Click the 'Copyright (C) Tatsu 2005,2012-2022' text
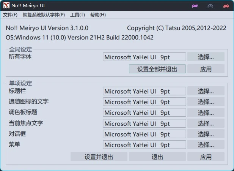Image resolution: width=234 pixels, height=171 pixels. 177,28
